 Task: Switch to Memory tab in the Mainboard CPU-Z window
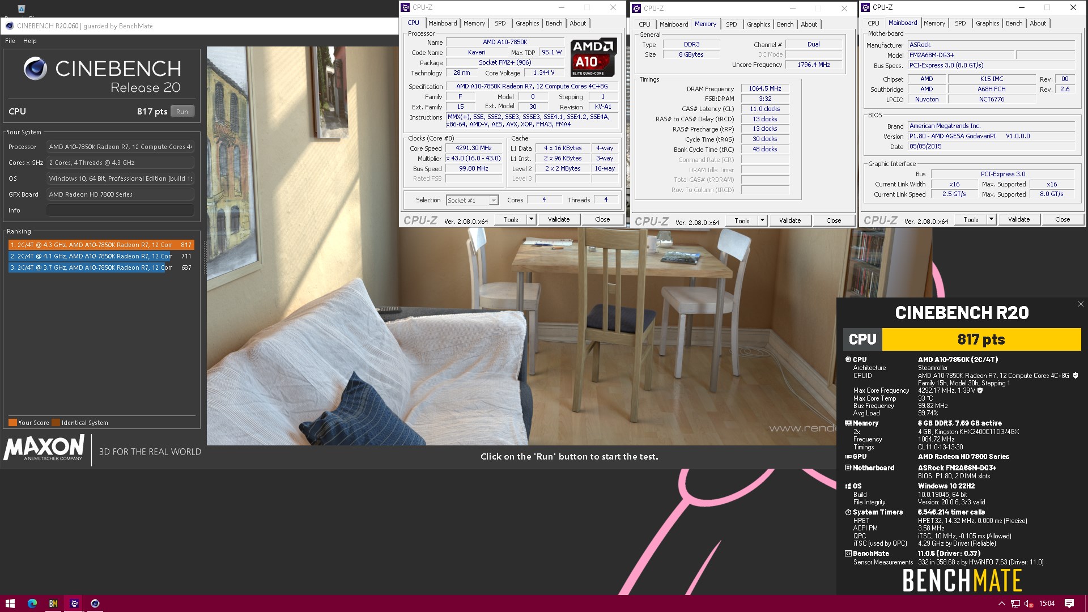click(934, 23)
